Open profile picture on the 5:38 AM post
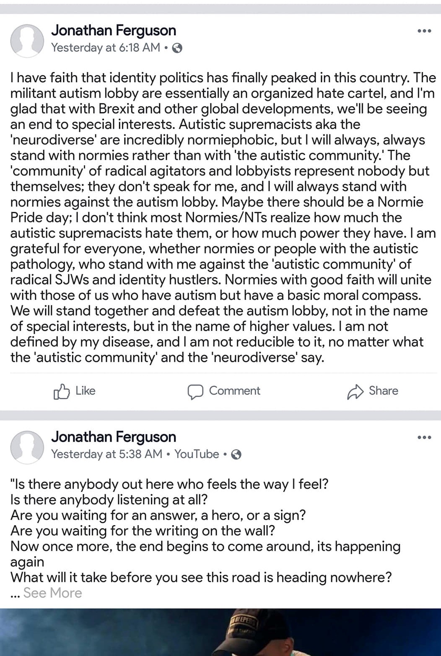This screenshot has height=656, width=441. [x=27, y=447]
